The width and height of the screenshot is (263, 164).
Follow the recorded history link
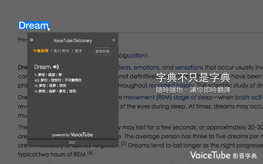click(171, 85)
